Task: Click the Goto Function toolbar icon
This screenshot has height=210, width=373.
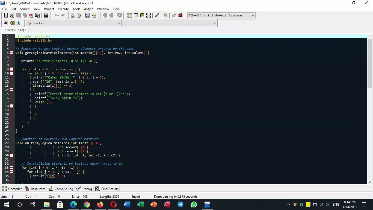Action: [x=88, y=15]
